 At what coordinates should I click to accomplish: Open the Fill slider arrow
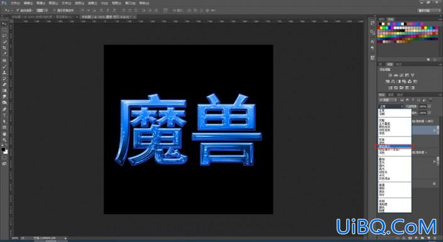(429, 113)
